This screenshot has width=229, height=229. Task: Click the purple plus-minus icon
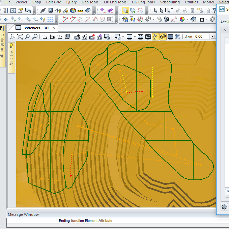[x=103, y=10]
